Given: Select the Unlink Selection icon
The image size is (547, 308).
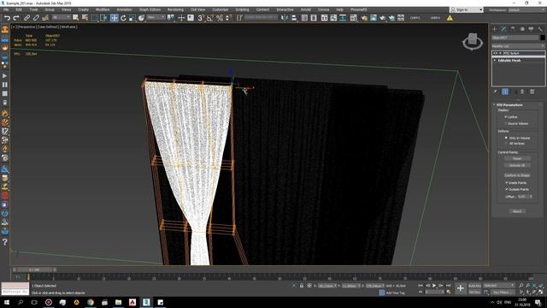Looking at the screenshot, I should tap(36, 17).
